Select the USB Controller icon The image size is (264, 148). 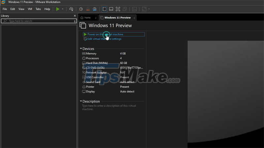tap(84, 77)
